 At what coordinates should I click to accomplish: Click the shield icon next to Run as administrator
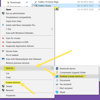3,13
